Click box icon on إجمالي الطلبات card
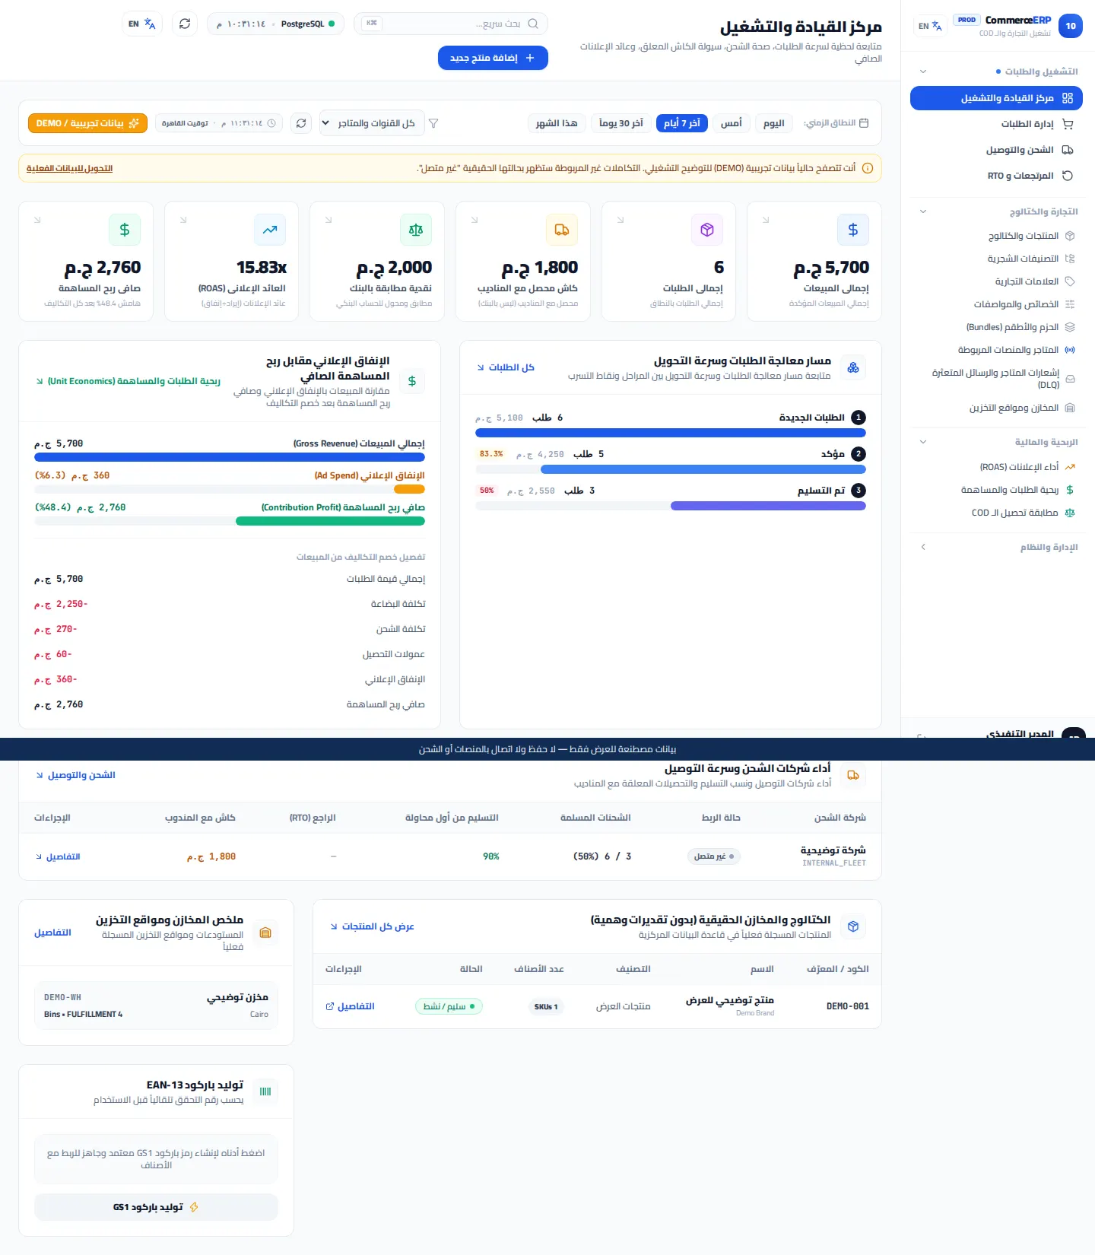Image resolution: width=1095 pixels, height=1255 pixels. click(707, 230)
